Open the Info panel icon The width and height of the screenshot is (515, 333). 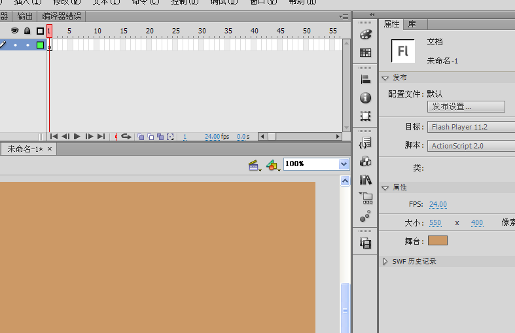[365, 97]
